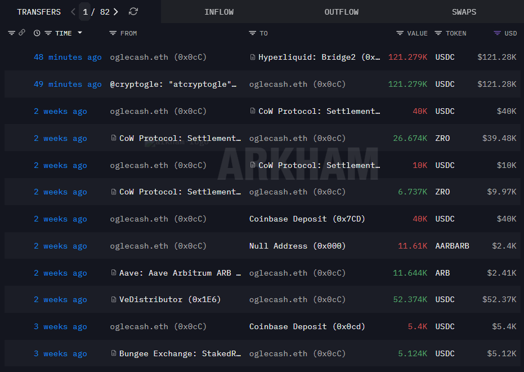Open Hyperliquid: Bridge2 recipient address
Image resolution: width=524 pixels, height=372 pixels.
coord(319,57)
